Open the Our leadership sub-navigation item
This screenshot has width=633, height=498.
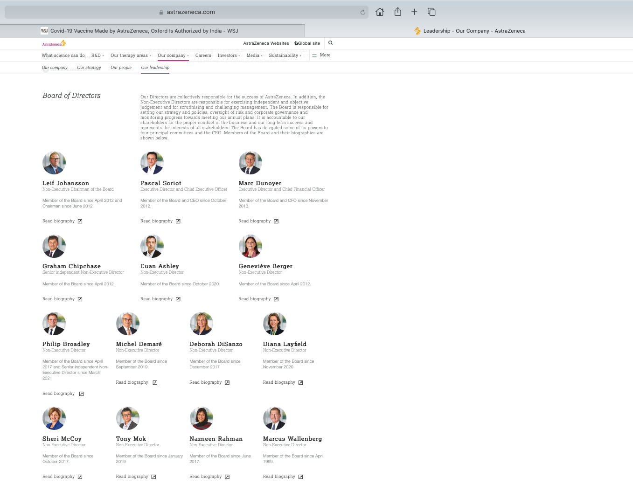(155, 68)
